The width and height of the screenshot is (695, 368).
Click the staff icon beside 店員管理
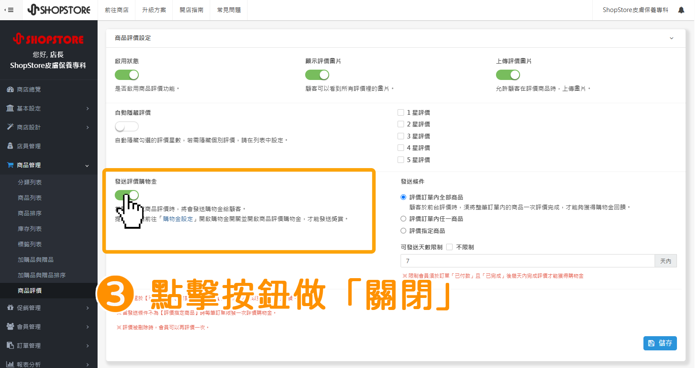(x=10, y=146)
